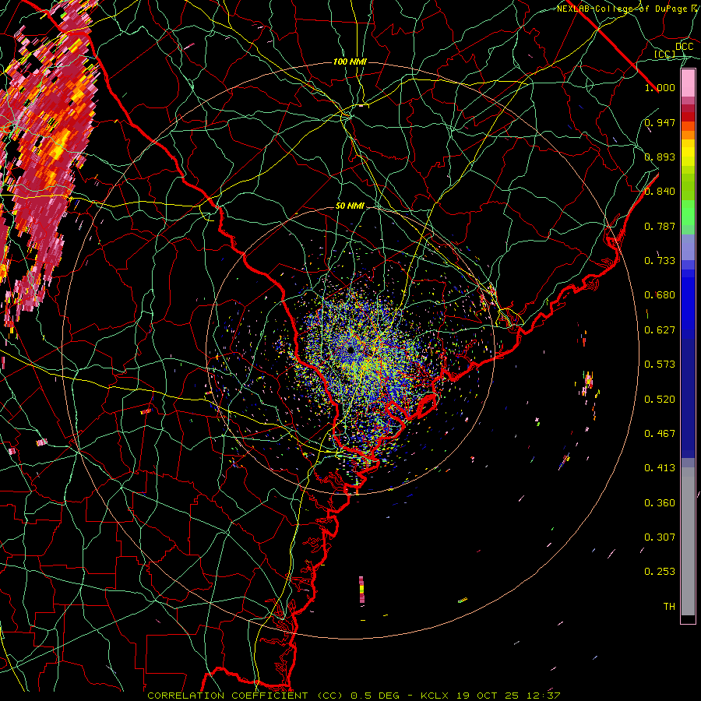Click the 1.000 value on the color scale
This screenshot has width=701, height=701.
tap(660, 87)
